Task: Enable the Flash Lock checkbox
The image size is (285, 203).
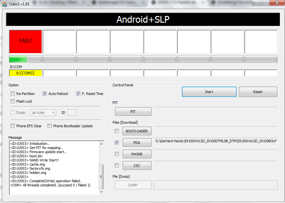Action: [12, 101]
